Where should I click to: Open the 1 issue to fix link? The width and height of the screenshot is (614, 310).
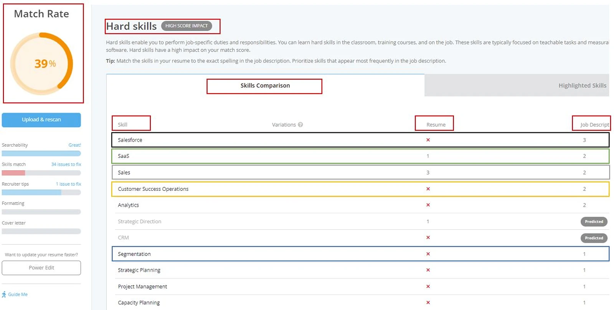point(68,184)
